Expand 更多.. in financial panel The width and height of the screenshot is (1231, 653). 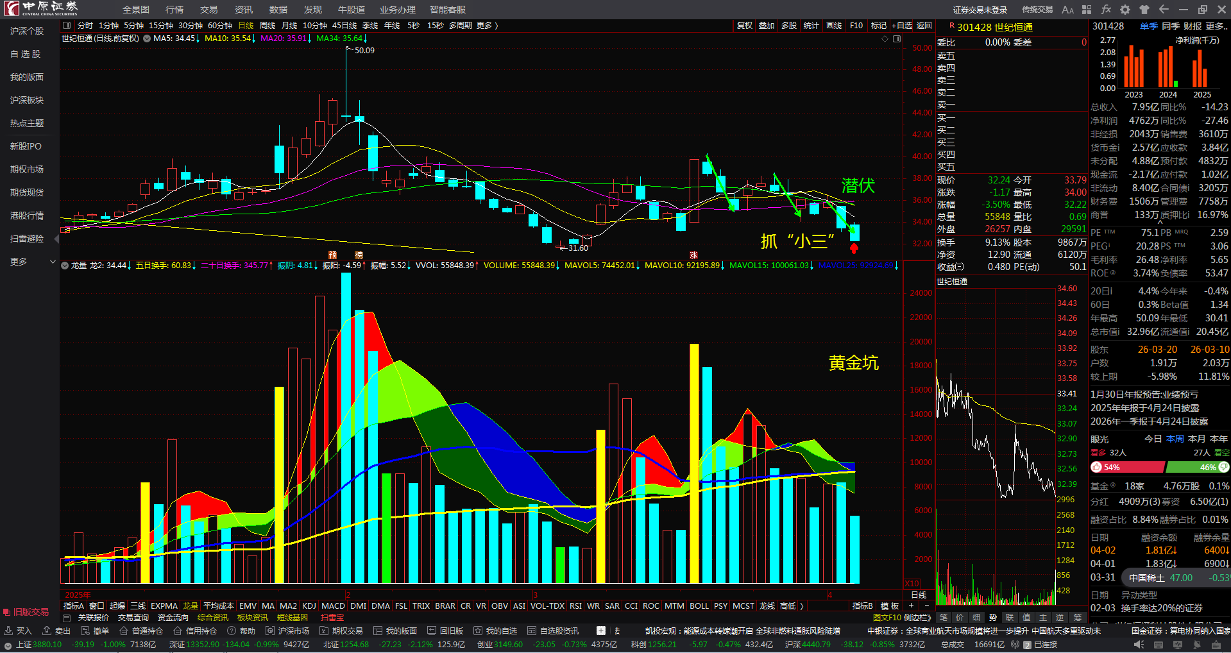pyautogui.click(x=1217, y=26)
